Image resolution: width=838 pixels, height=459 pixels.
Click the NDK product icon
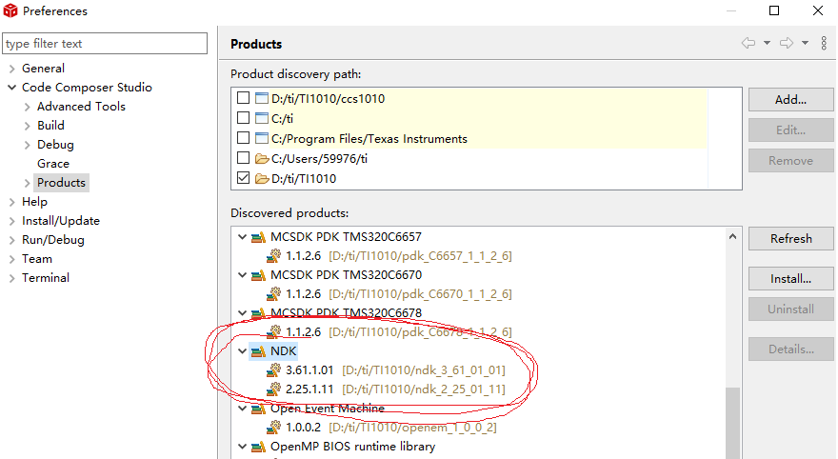point(258,351)
